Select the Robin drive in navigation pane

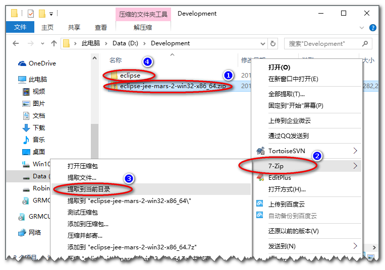36,188
